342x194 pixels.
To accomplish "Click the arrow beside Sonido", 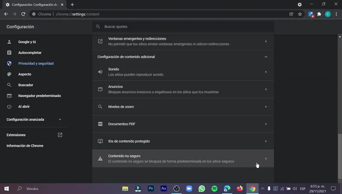I will point(266,72).
